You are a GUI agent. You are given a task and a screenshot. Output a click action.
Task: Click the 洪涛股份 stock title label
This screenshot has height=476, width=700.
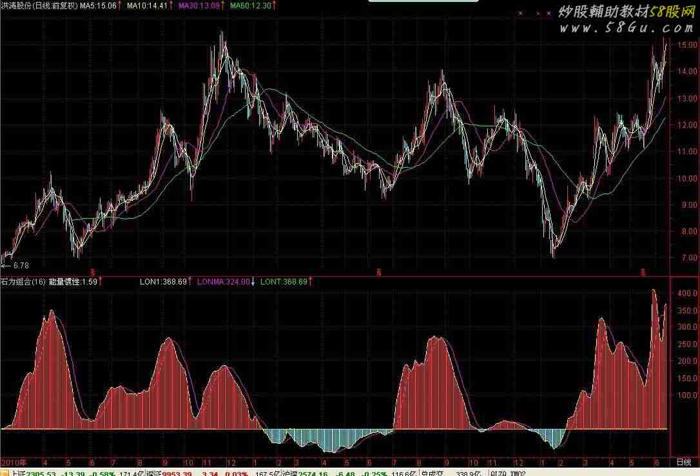(x=17, y=5)
